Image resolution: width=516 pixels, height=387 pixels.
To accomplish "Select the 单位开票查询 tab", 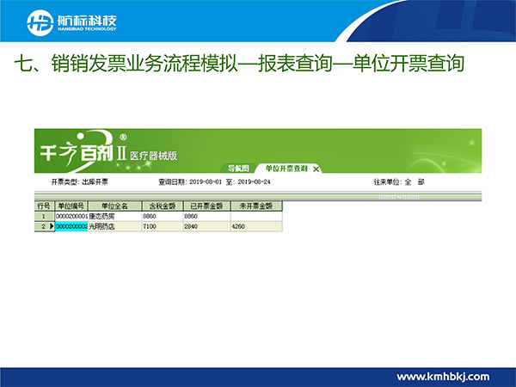I will pos(286,169).
